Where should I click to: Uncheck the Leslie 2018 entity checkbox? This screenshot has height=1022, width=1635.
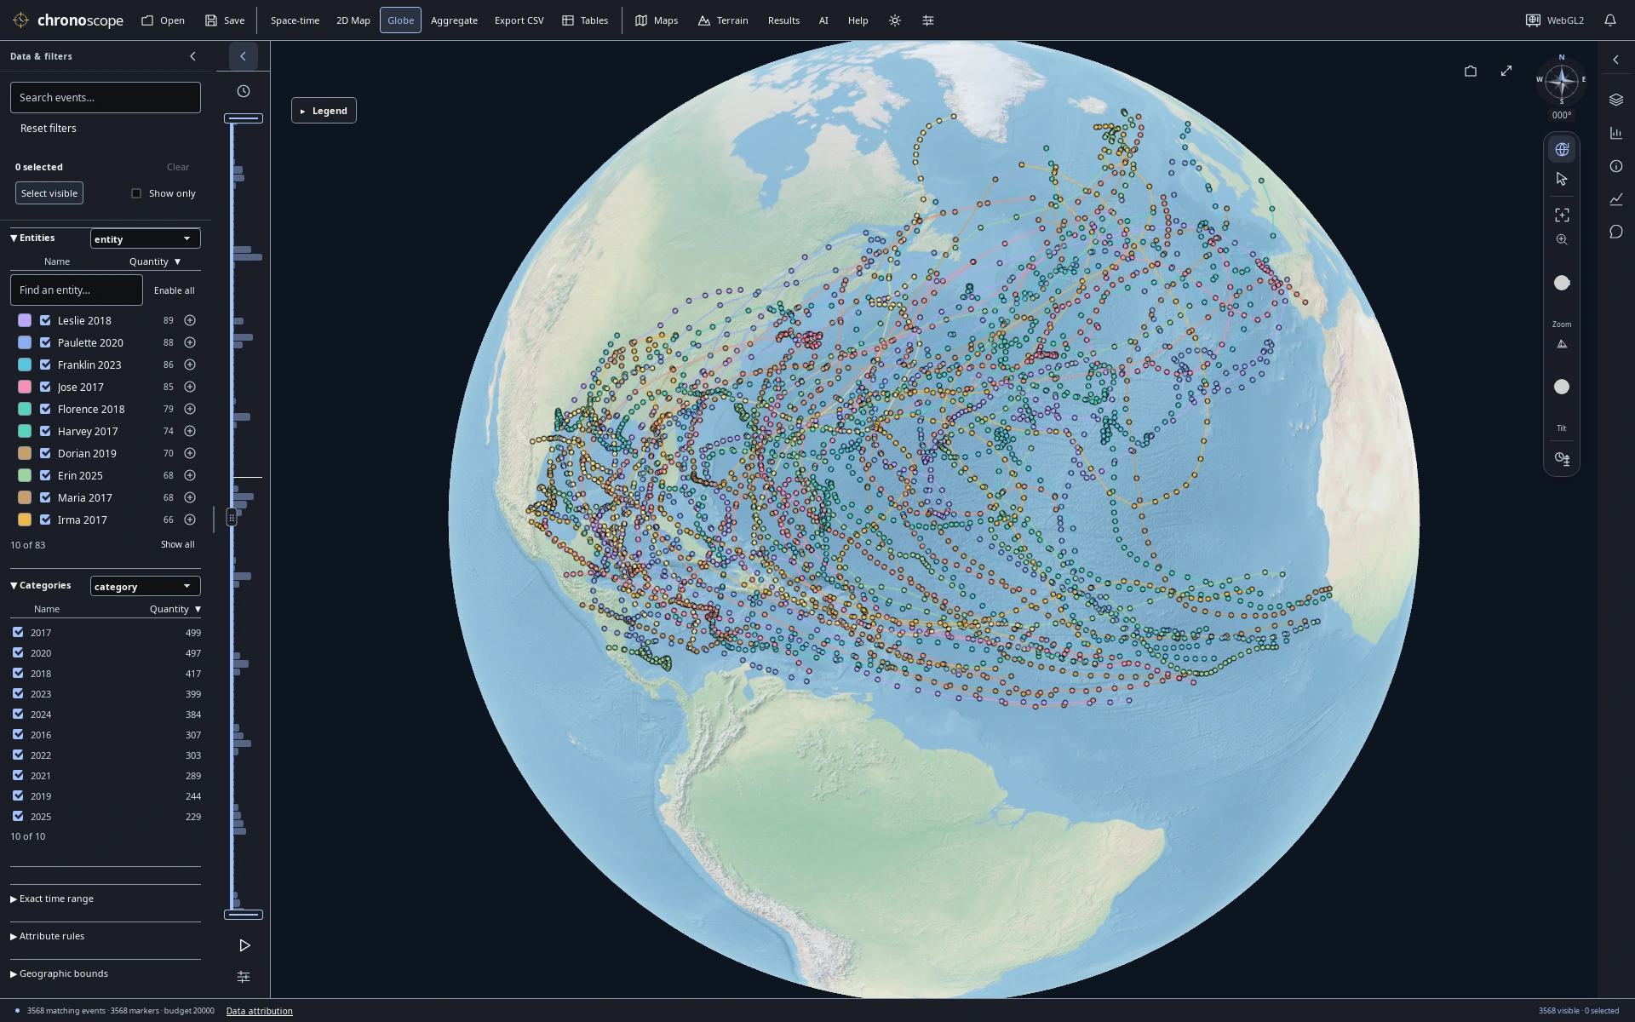[x=45, y=320]
